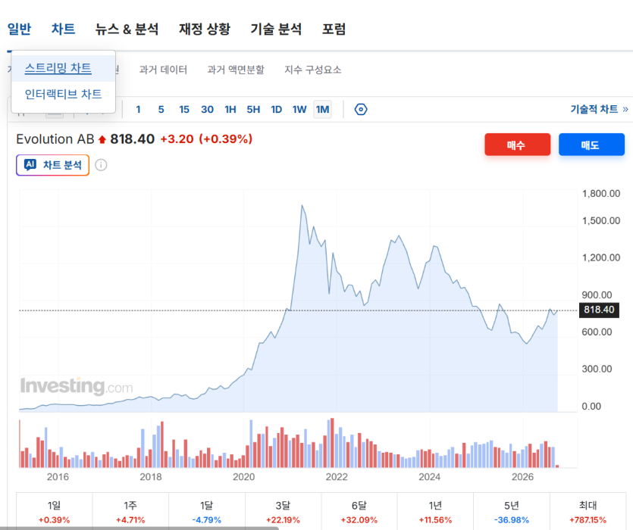
Task: Open the 기술적 차트 link
Action: point(599,109)
